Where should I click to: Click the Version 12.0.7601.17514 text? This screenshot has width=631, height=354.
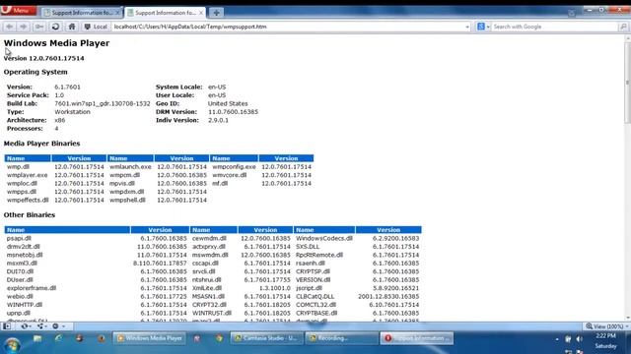(x=43, y=58)
